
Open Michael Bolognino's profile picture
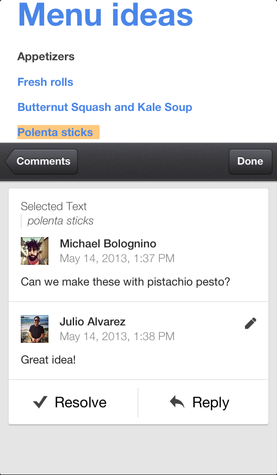click(x=35, y=251)
